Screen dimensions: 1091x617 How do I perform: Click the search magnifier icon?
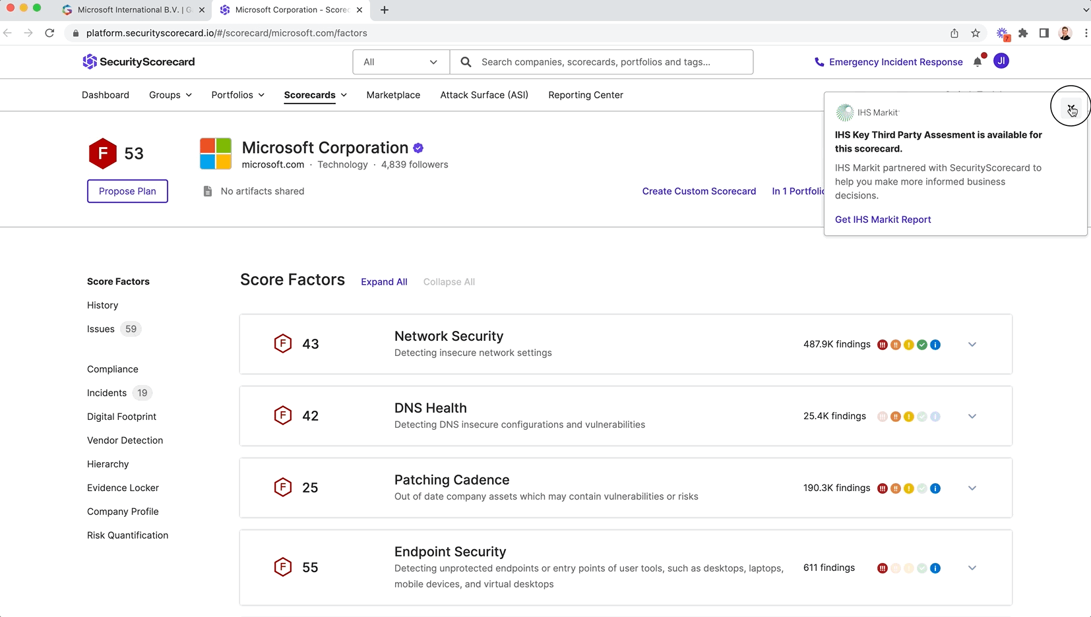tap(466, 62)
